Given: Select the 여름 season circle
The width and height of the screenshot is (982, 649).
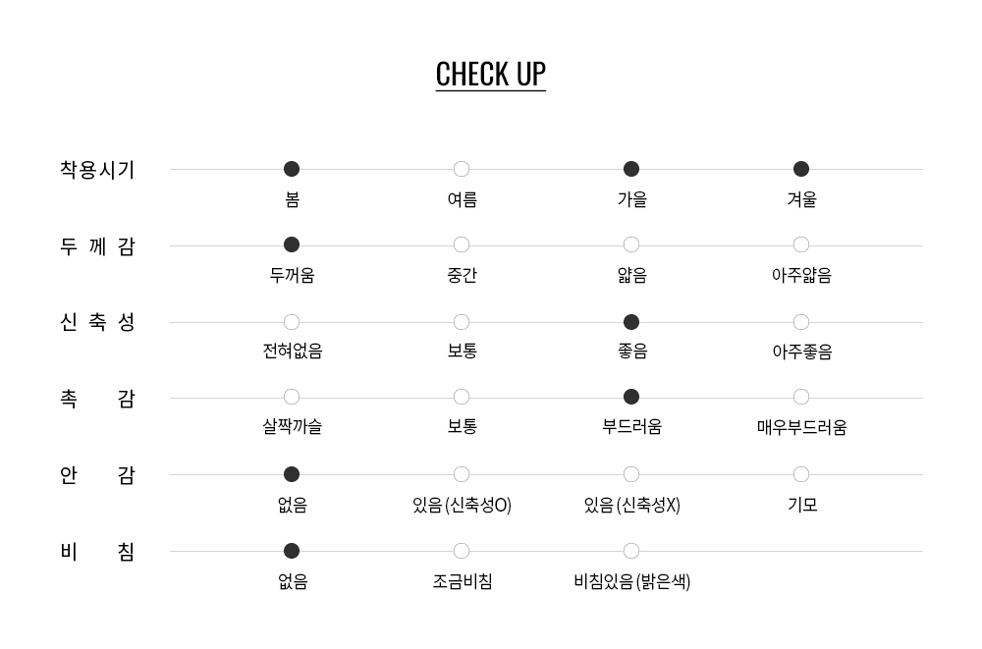Looking at the screenshot, I should 462,169.
